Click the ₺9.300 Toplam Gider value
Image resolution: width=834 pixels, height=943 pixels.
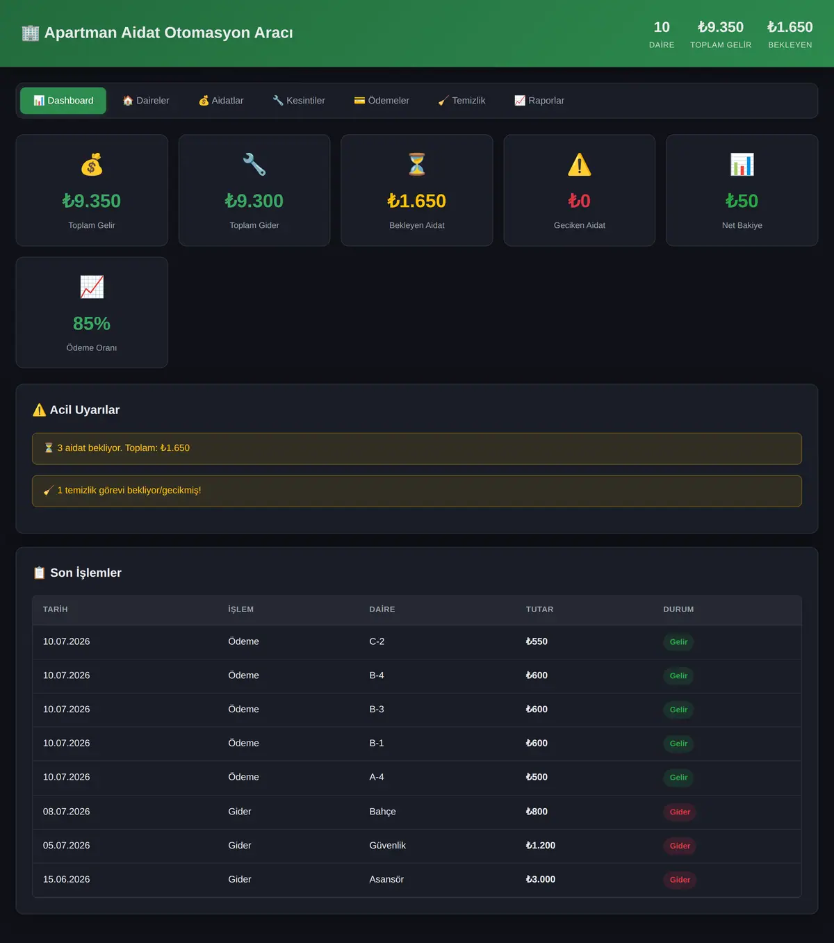coord(254,201)
